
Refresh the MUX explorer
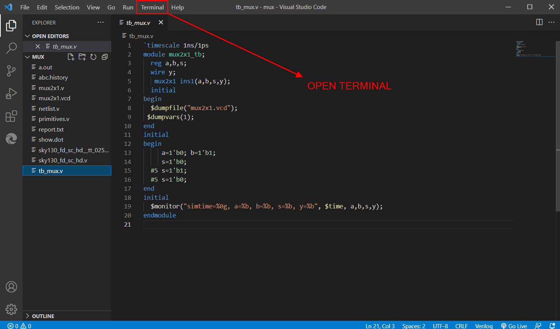[x=93, y=57]
